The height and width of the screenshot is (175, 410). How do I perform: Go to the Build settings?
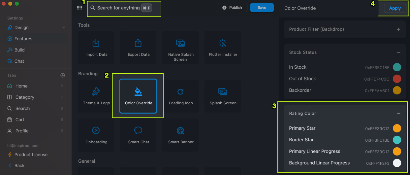point(19,50)
